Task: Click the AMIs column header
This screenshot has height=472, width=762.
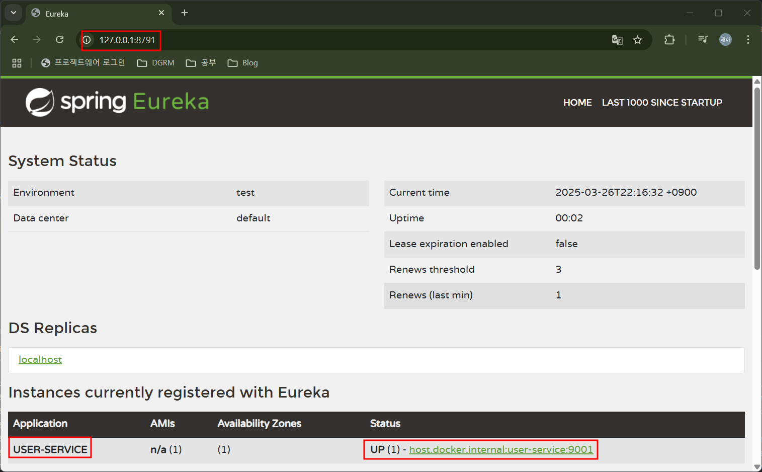Action: click(162, 424)
